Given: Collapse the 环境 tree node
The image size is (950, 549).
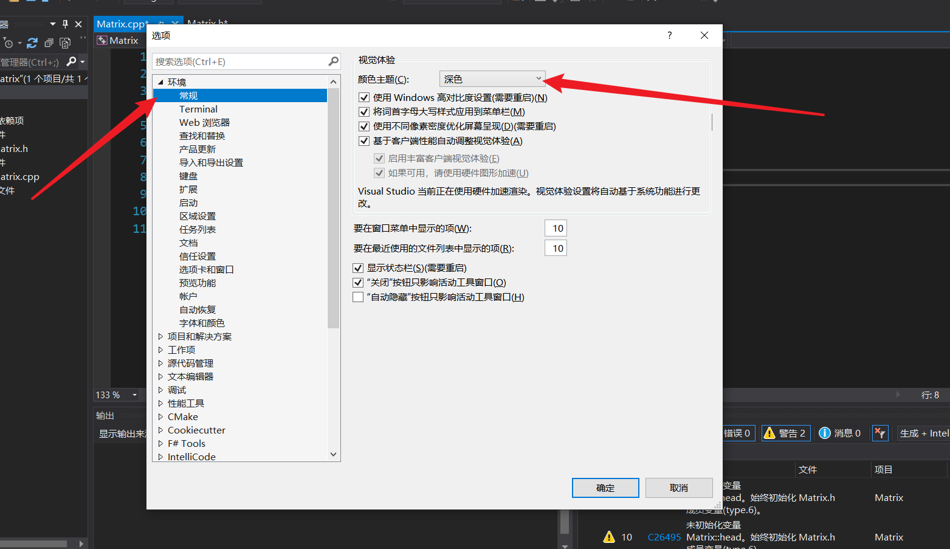Looking at the screenshot, I should tap(160, 82).
